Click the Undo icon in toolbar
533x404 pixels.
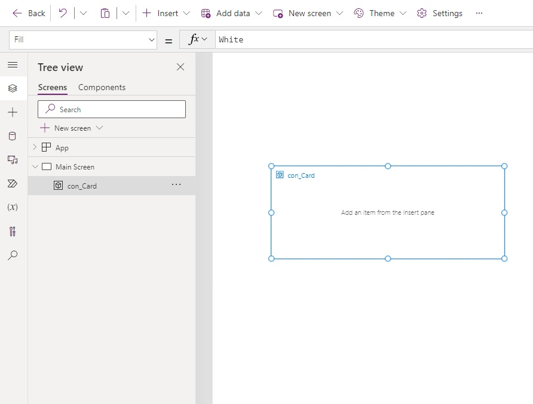63,13
